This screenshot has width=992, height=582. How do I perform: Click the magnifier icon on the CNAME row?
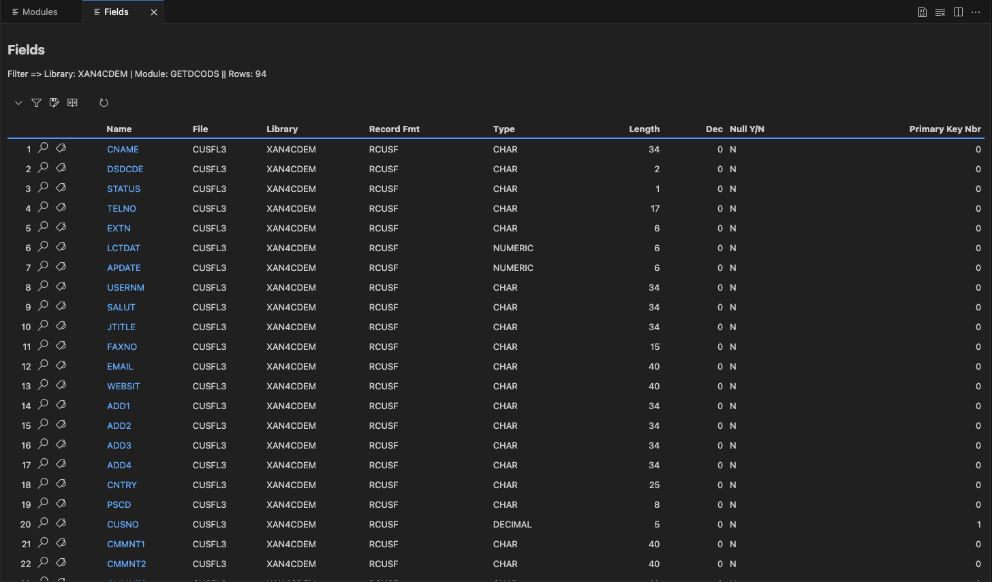[43, 148]
